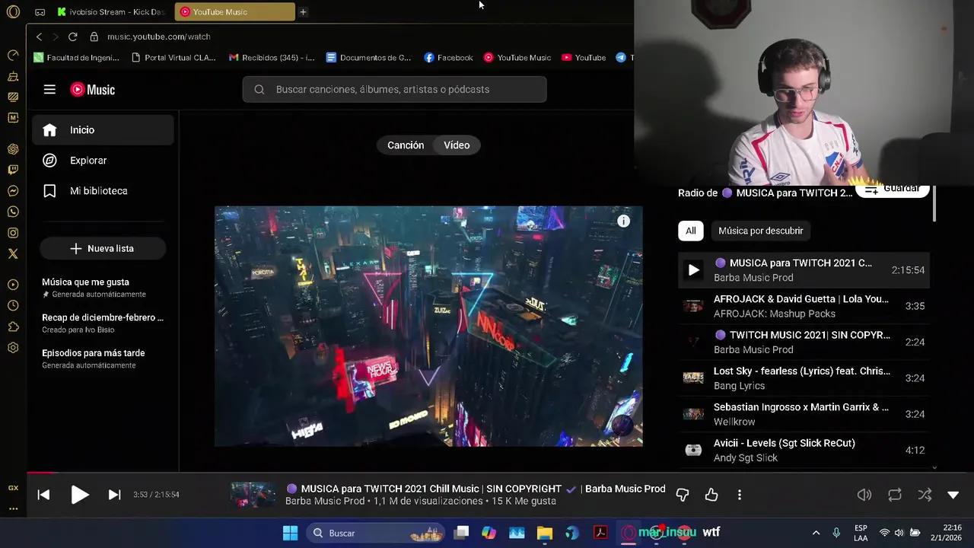Open the Documentos de G... bookmark

coord(369,58)
